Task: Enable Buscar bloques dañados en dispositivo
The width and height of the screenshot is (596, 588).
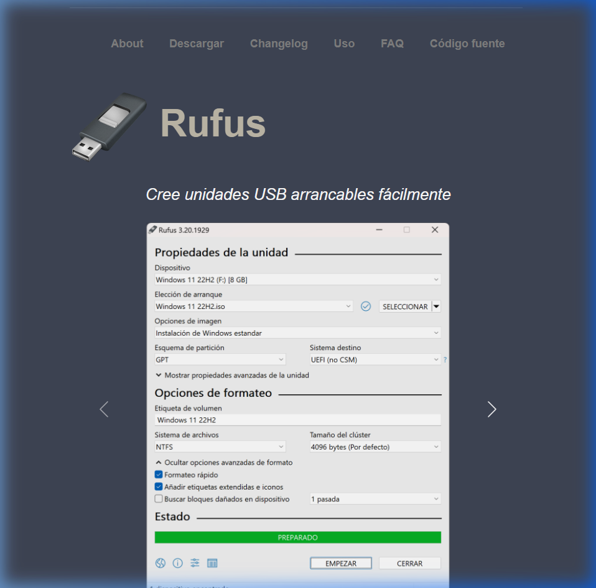Action: click(159, 499)
